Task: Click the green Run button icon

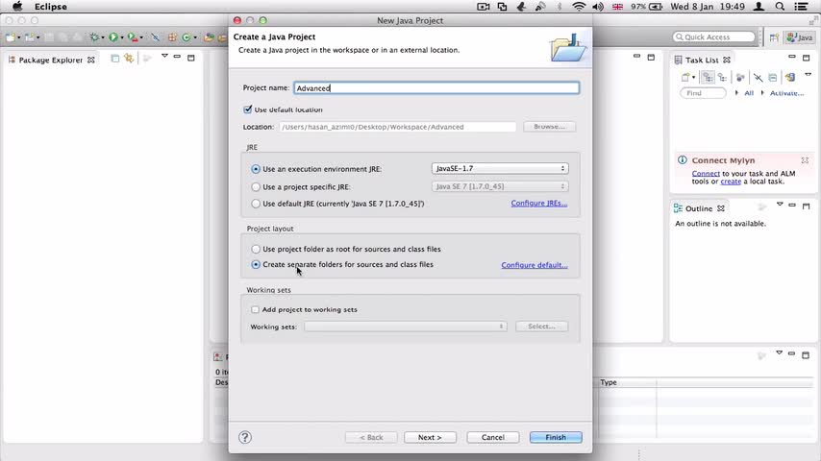Action: (113, 37)
